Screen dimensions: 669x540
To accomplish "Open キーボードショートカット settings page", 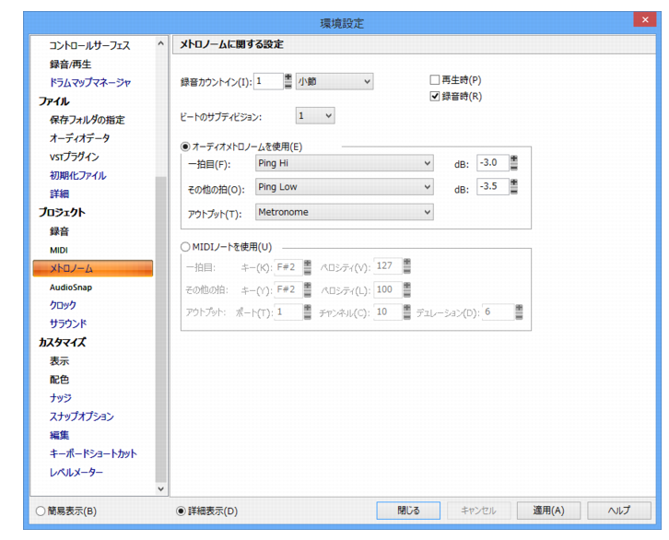I will 93,453.
